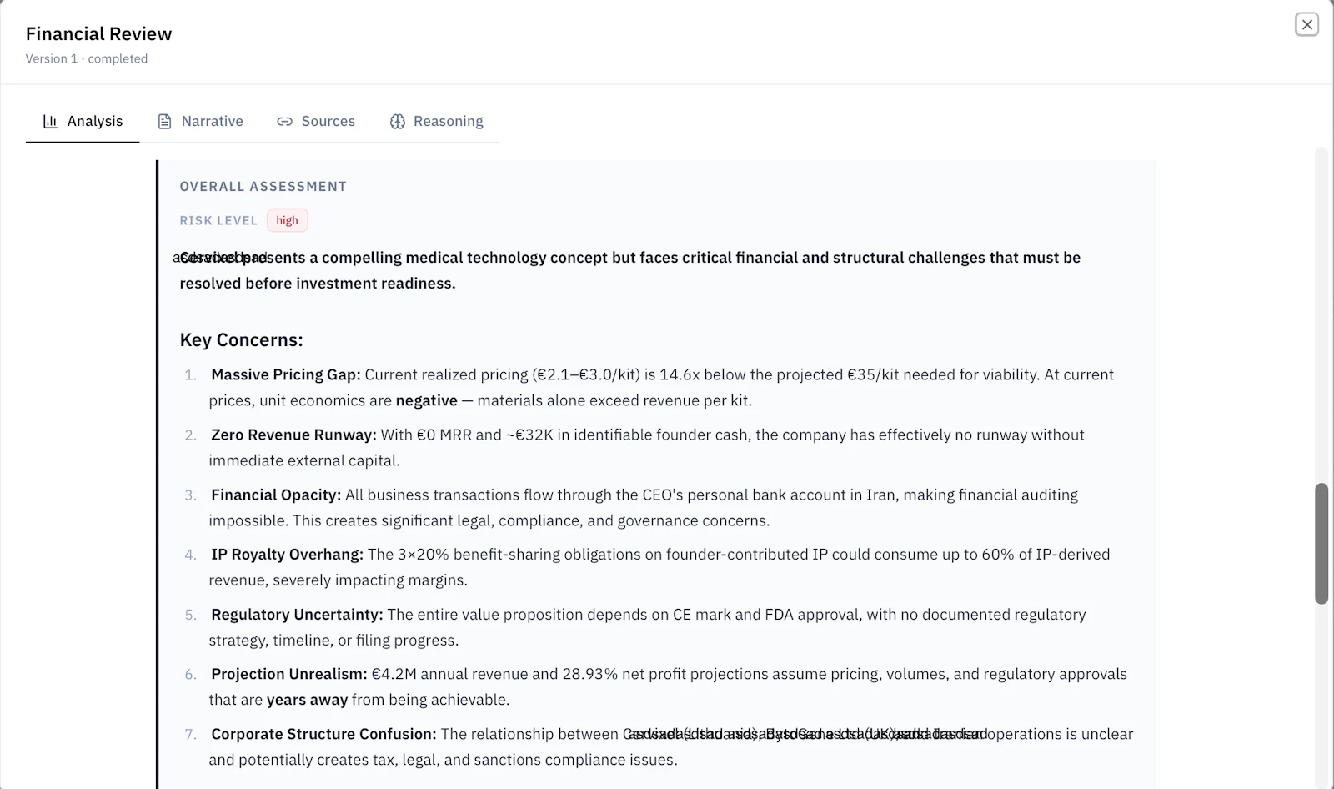Click the 'Zero Revenue Runway:' item
Image resolution: width=1334 pixels, height=789 pixels.
293,435
